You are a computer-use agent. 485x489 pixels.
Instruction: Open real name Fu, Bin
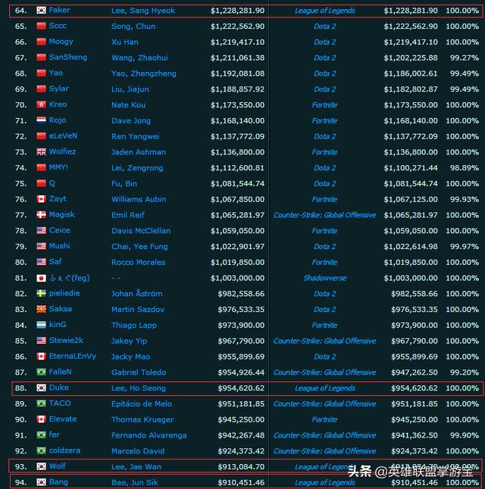pos(124,183)
